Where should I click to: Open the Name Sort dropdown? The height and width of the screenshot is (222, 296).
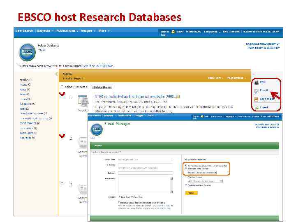215,78
